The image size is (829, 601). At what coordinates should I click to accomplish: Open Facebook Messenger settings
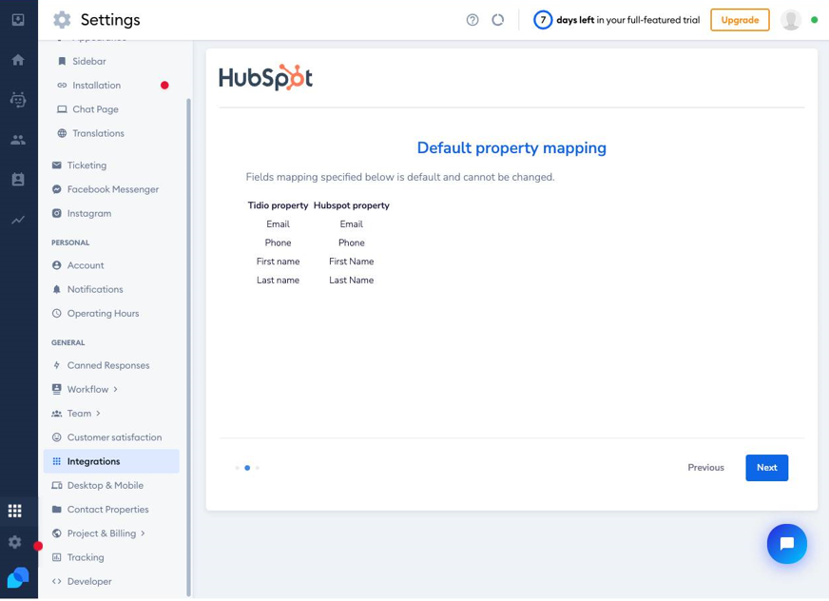tap(112, 189)
